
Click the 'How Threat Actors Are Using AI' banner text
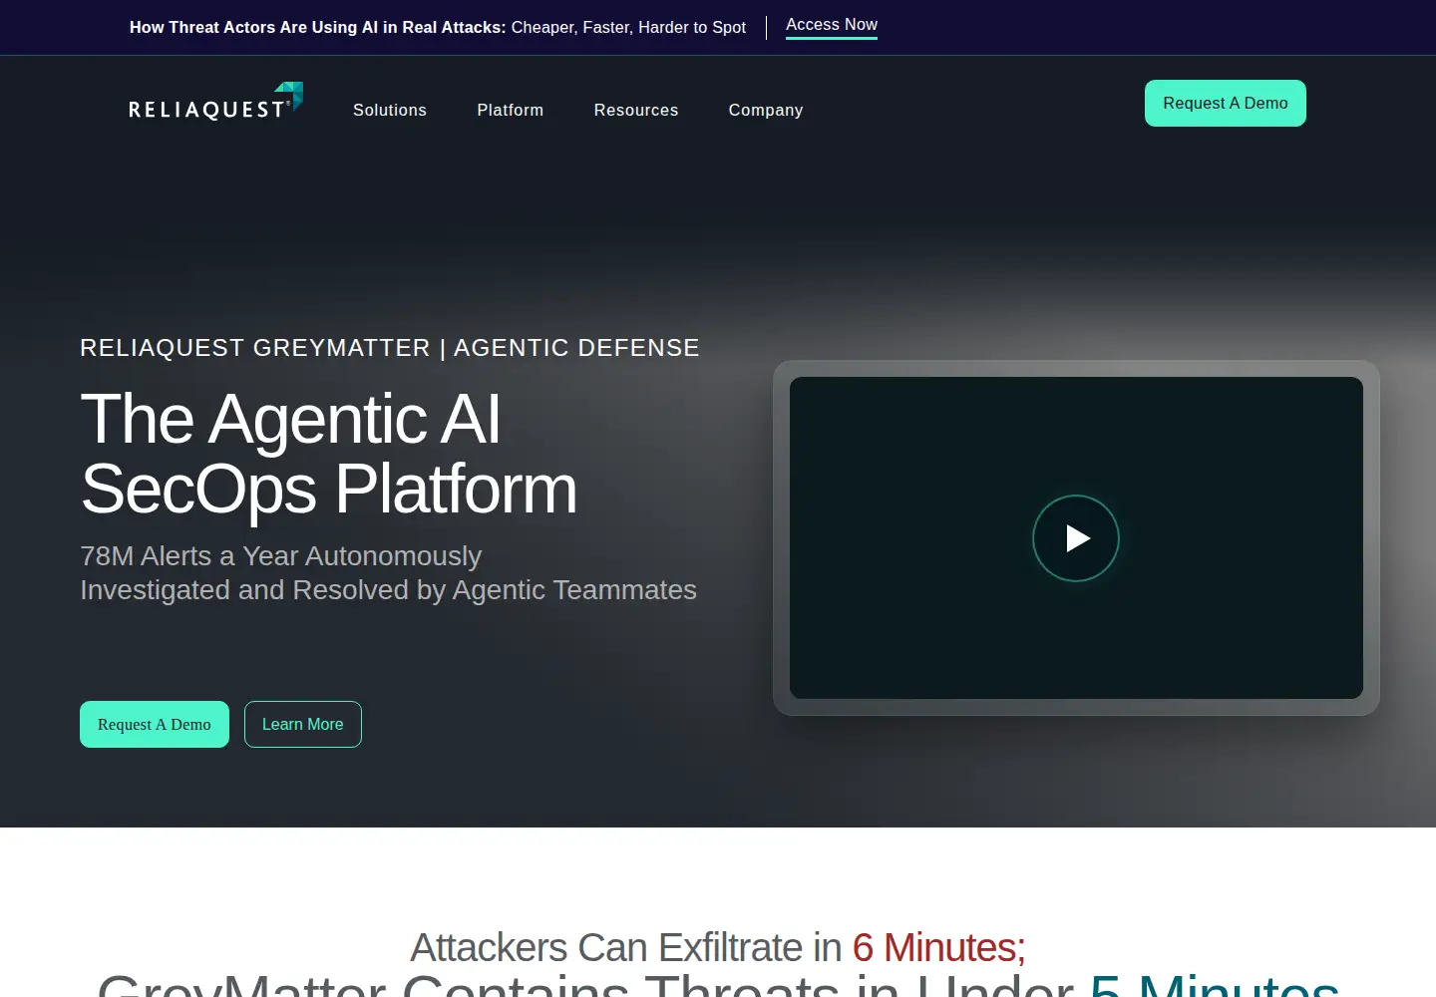(x=438, y=27)
